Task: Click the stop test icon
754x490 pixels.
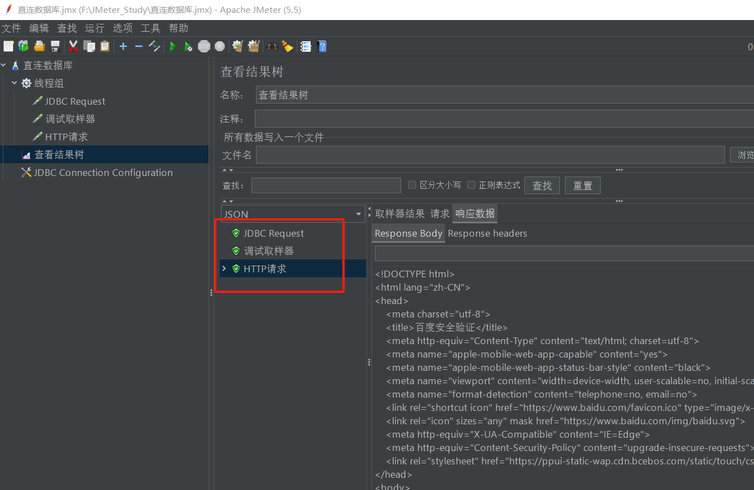Action: (x=204, y=47)
